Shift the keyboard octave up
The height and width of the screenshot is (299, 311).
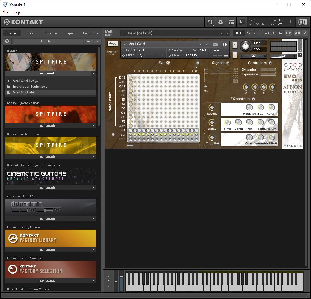108,276
